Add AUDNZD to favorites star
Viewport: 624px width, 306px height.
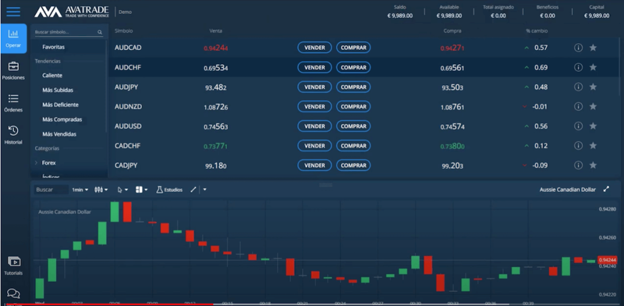(593, 106)
